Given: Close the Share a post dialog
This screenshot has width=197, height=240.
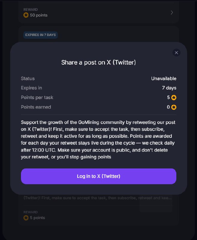Looking at the screenshot, I should pyautogui.click(x=176, y=53).
